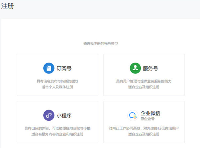Select the 服务号 account type title

click(x=150, y=68)
